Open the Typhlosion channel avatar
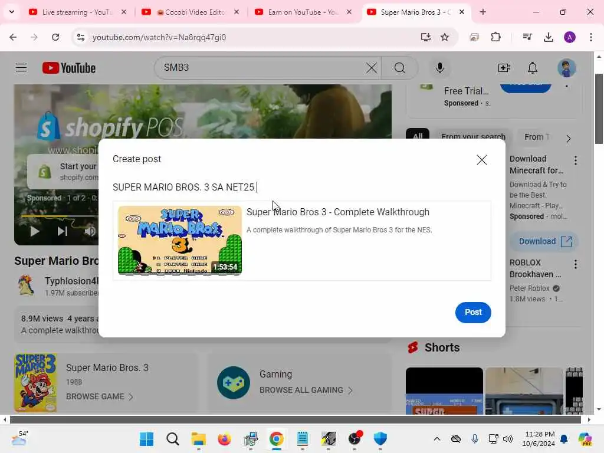604x453 pixels. [x=26, y=285]
